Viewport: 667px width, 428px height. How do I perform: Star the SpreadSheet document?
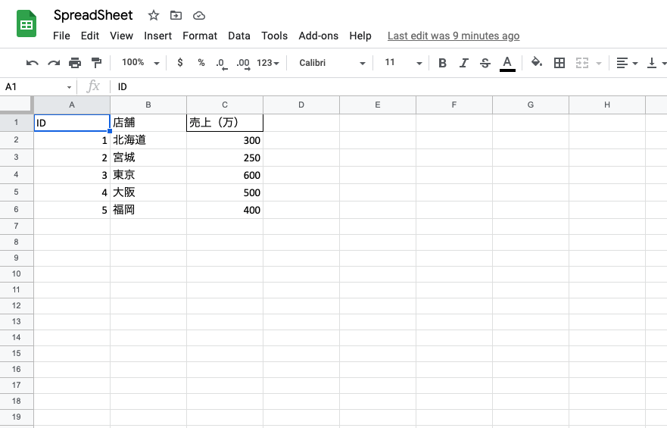tap(154, 16)
